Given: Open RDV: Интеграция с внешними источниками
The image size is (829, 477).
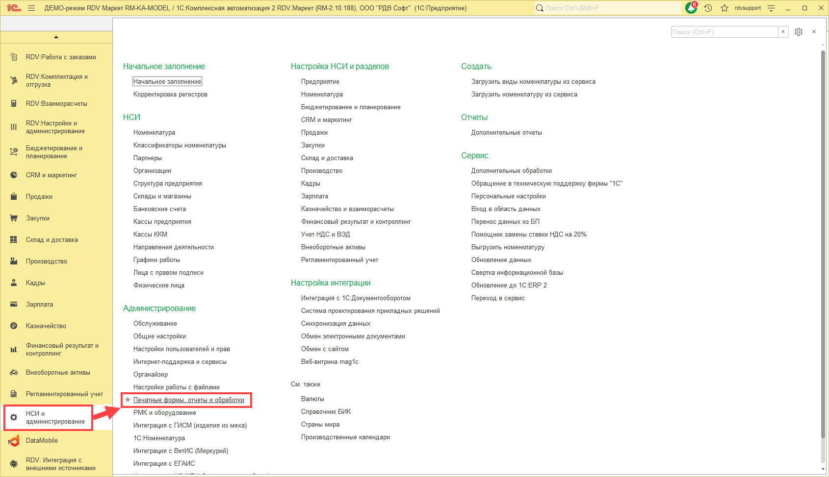Looking at the screenshot, I should click(56, 464).
